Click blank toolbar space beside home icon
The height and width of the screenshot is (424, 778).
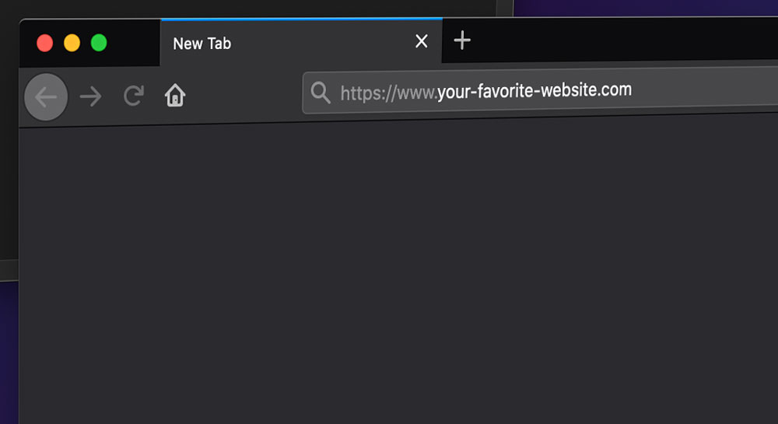(x=243, y=94)
